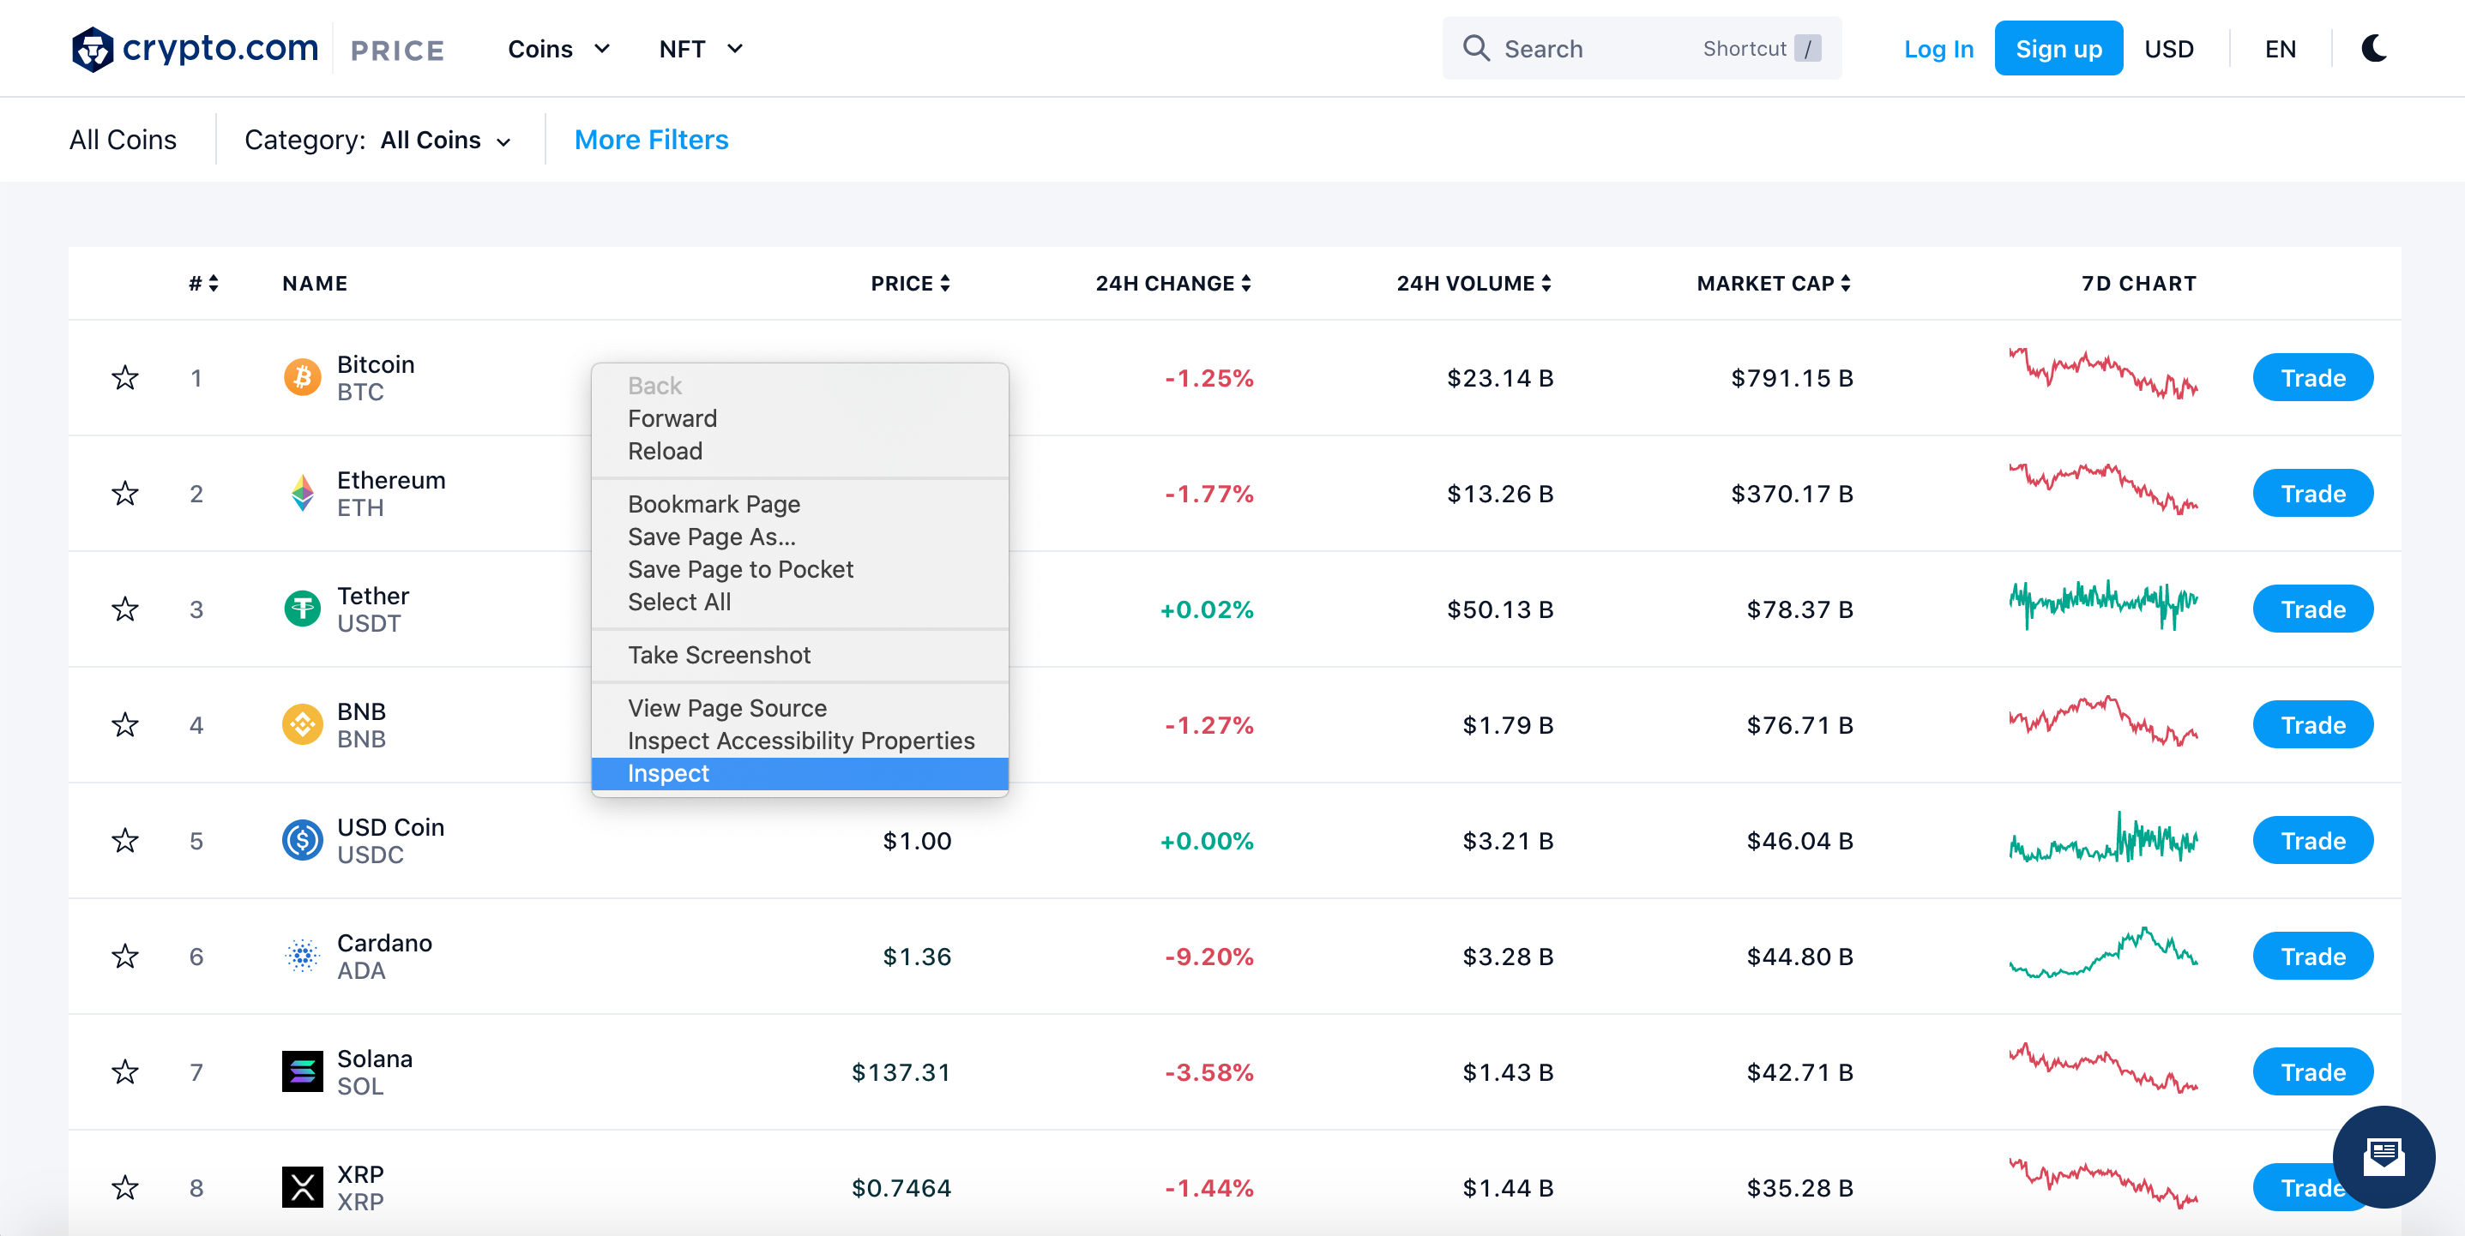
Task: Expand the Category All Coins dropdown
Action: coord(445,140)
